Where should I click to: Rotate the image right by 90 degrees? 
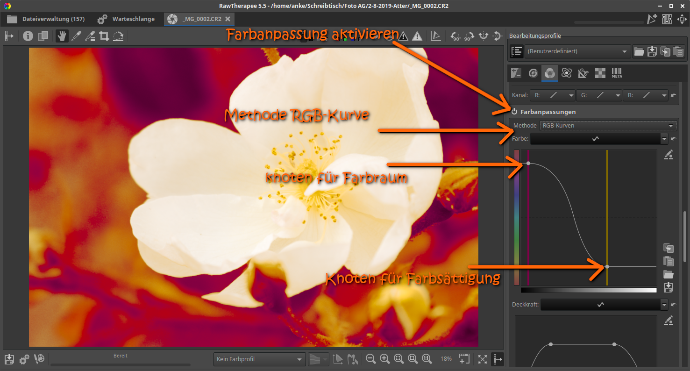(x=469, y=36)
